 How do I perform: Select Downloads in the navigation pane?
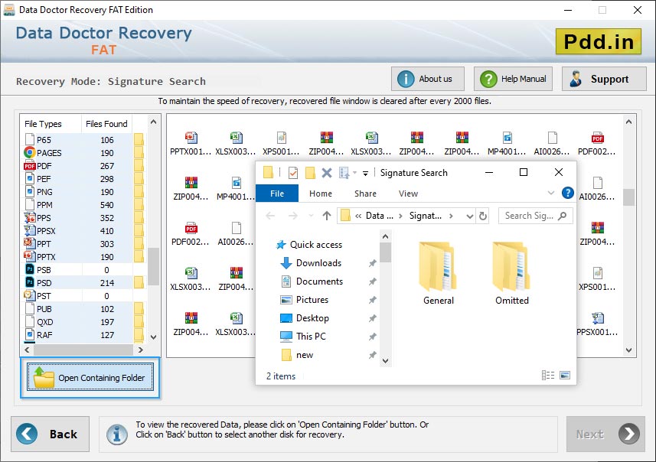(311, 263)
